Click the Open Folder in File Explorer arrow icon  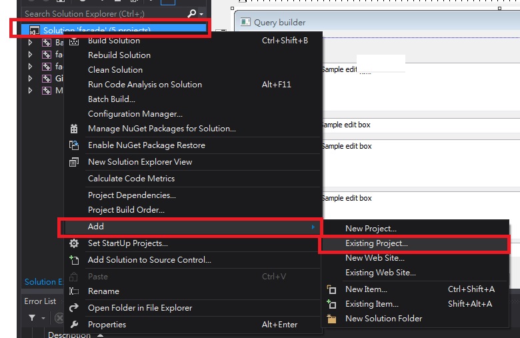coord(74,308)
